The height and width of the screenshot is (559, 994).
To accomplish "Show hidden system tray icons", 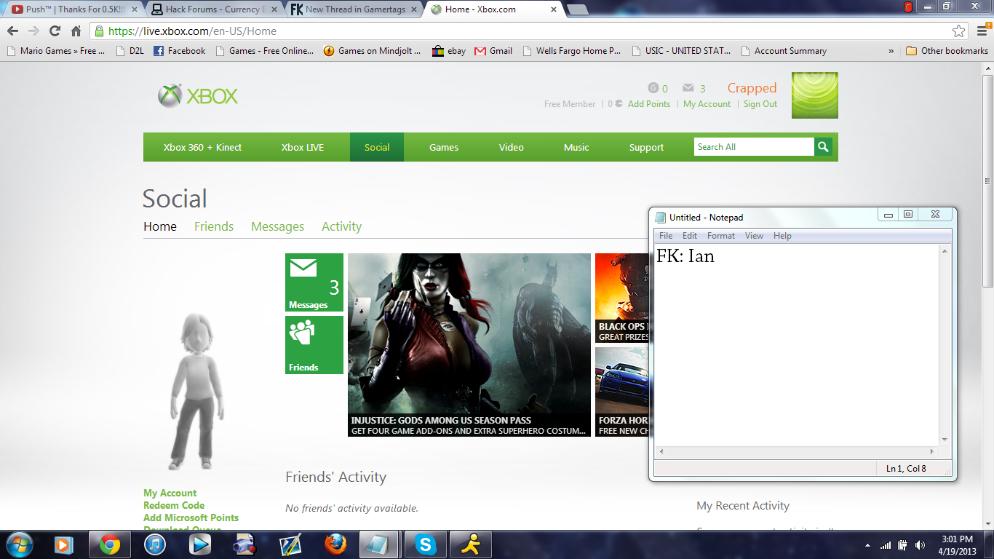I will [x=868, y=545].
